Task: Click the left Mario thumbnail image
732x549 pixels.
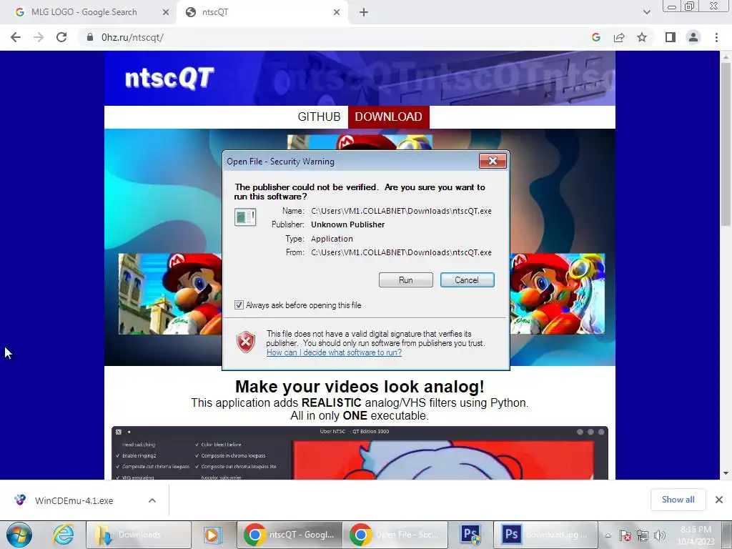Action: 170,294
